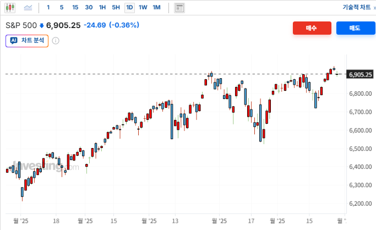Set the chart interval to 15 minutes
376x230 pixels.
coord(75,7)
